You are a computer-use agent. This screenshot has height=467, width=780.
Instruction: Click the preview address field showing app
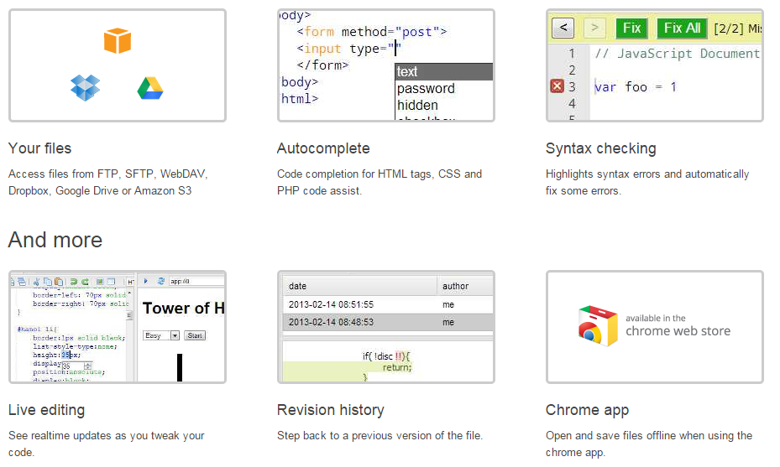click(196, 281)
